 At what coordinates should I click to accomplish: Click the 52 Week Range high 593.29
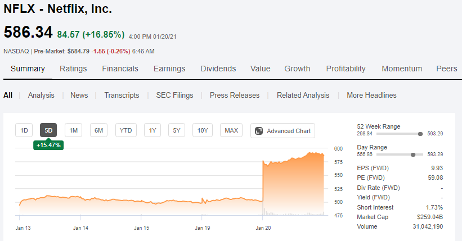tap(435, 134)
